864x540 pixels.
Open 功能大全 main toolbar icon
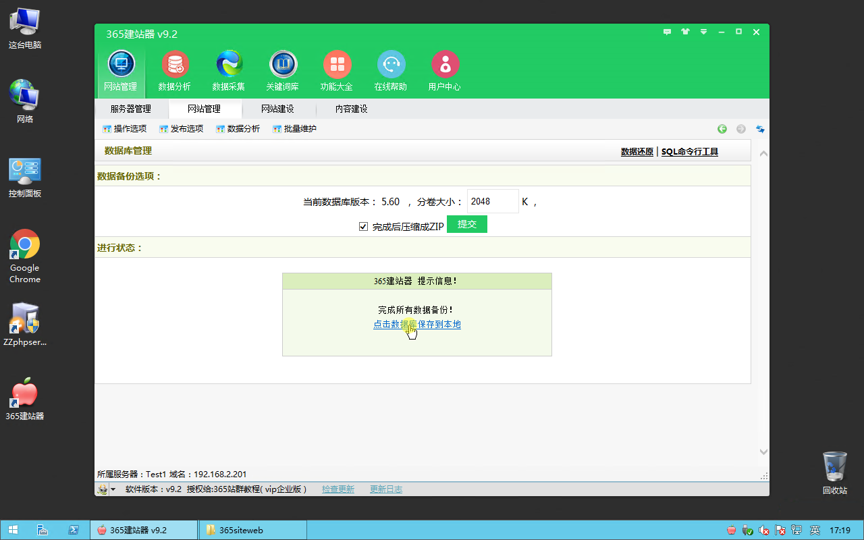coord(337,71)
